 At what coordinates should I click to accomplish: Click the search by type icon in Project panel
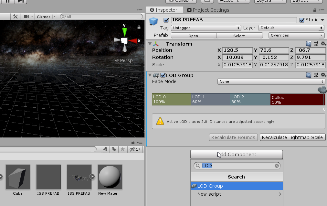click(x=105, y=149)
